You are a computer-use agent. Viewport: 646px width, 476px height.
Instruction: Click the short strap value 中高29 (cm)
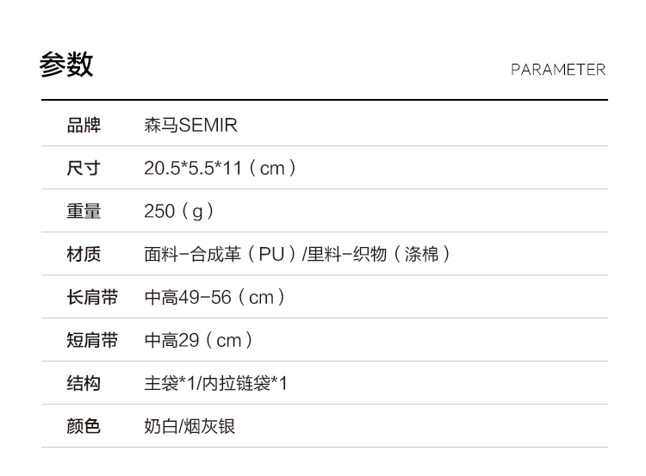point(199,340)
